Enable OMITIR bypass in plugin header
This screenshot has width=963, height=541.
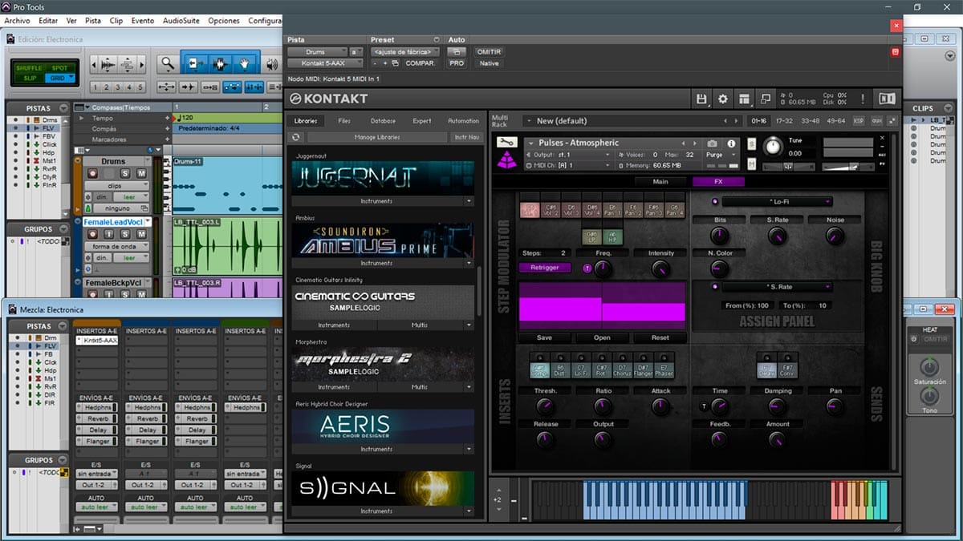[489, 51]
